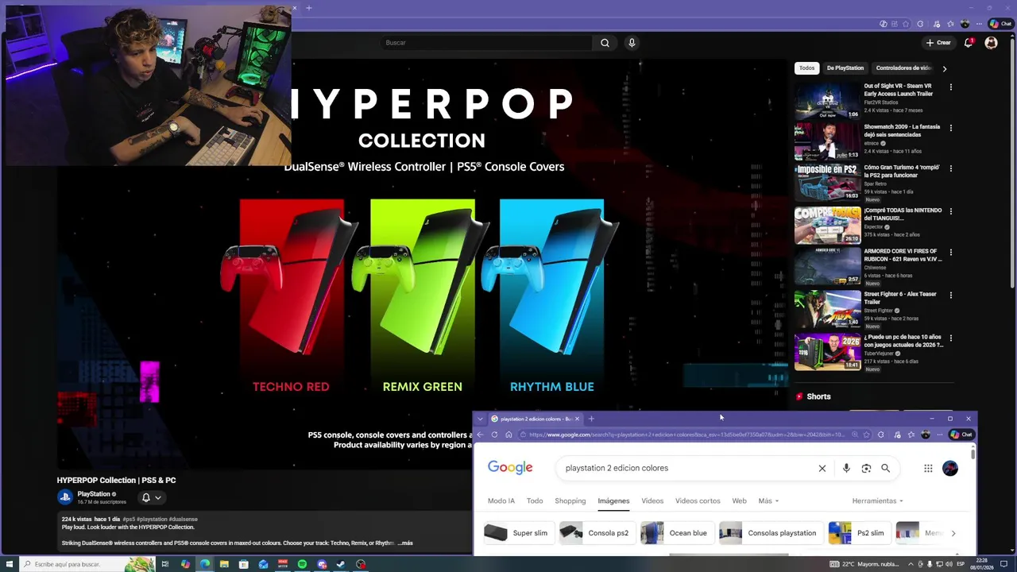Open Windows notification center
The image size is (1017, 572).
1003,564
